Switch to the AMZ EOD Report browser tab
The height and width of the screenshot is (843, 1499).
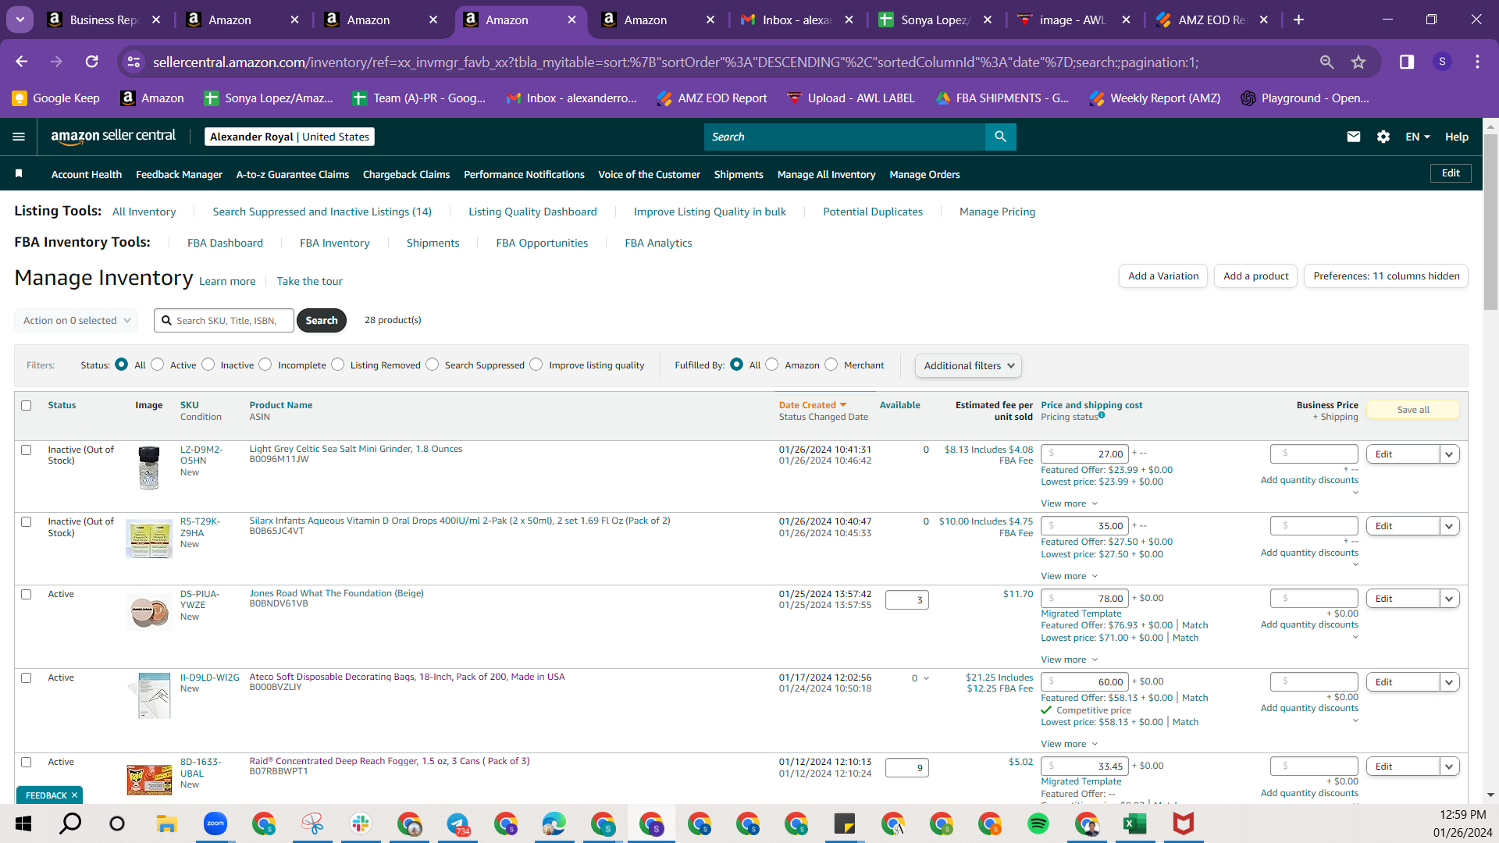pos(1210,20)
